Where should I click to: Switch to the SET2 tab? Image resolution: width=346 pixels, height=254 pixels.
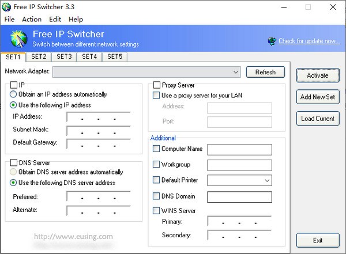pos(39,56)
